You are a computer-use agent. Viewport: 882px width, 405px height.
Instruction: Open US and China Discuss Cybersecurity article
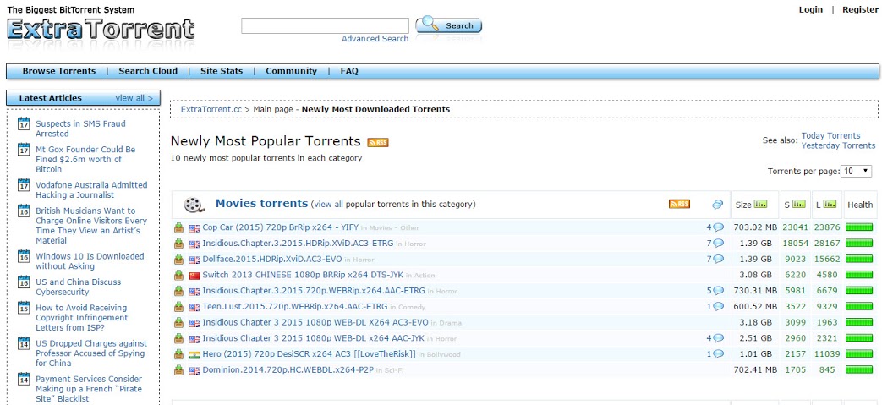pyautogui.click(x=78, y=287)
